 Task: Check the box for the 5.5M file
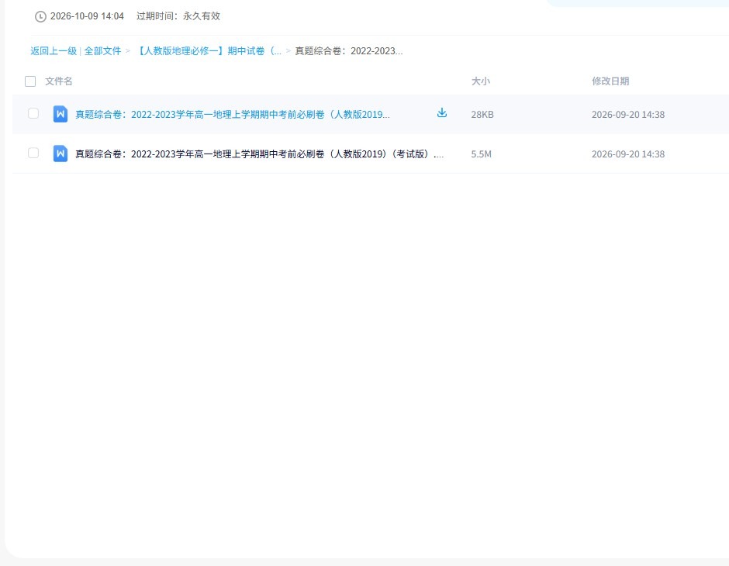33,153
